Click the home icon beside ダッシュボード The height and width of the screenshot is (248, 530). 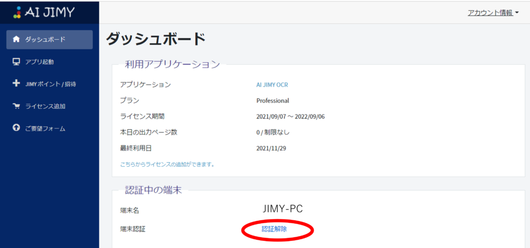tap(16, 39)
